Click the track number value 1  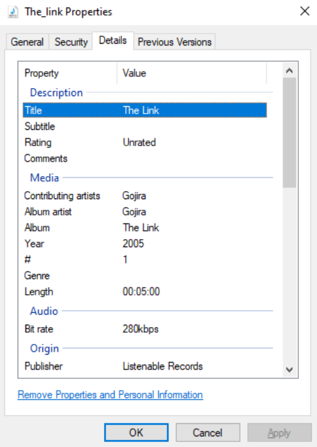[125, 260]
